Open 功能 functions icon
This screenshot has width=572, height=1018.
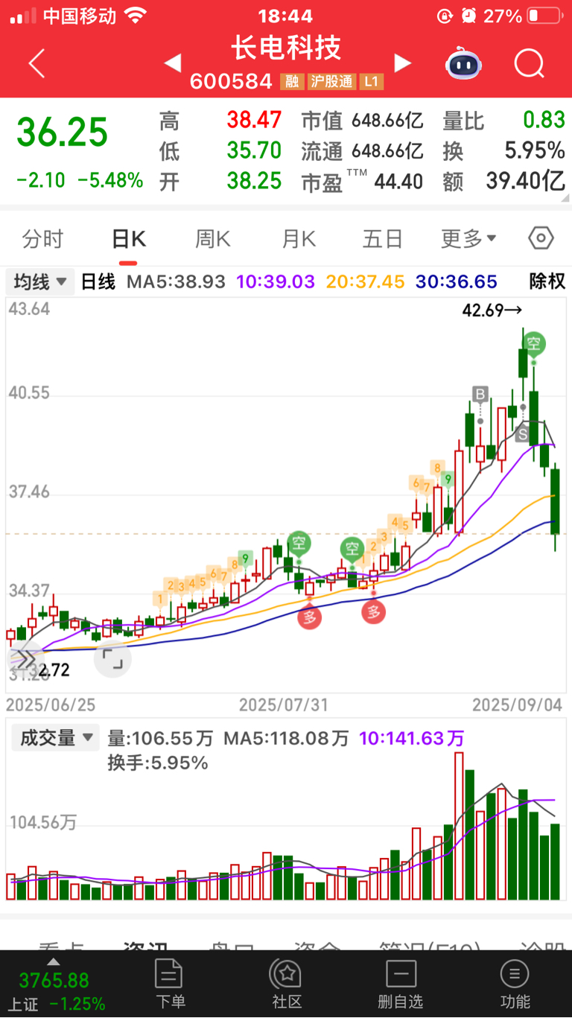515,984
